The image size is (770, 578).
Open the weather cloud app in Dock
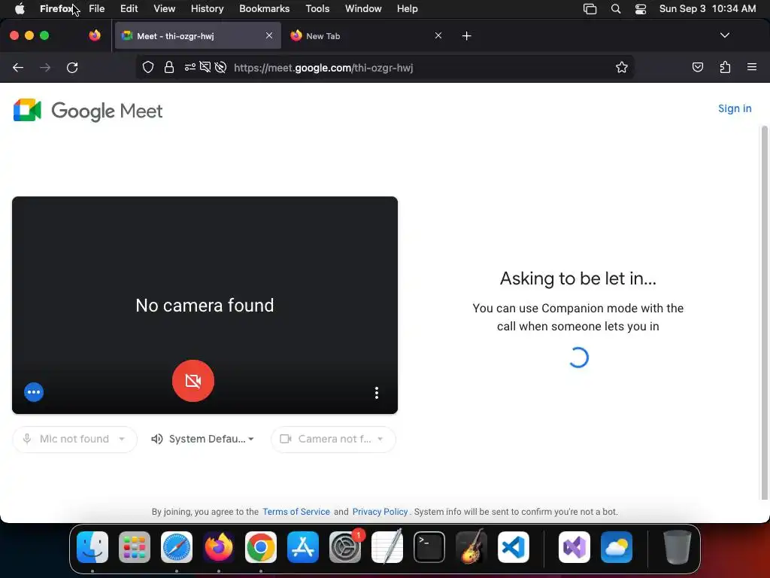(617, 547)
